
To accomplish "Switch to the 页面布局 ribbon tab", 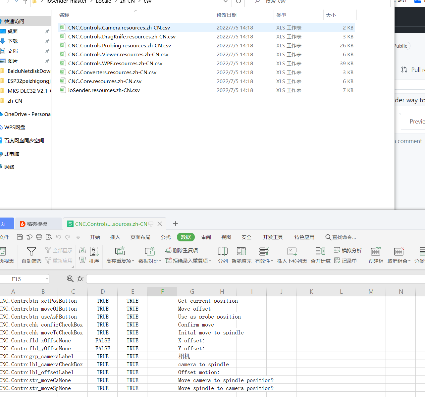I will point(140,237).
